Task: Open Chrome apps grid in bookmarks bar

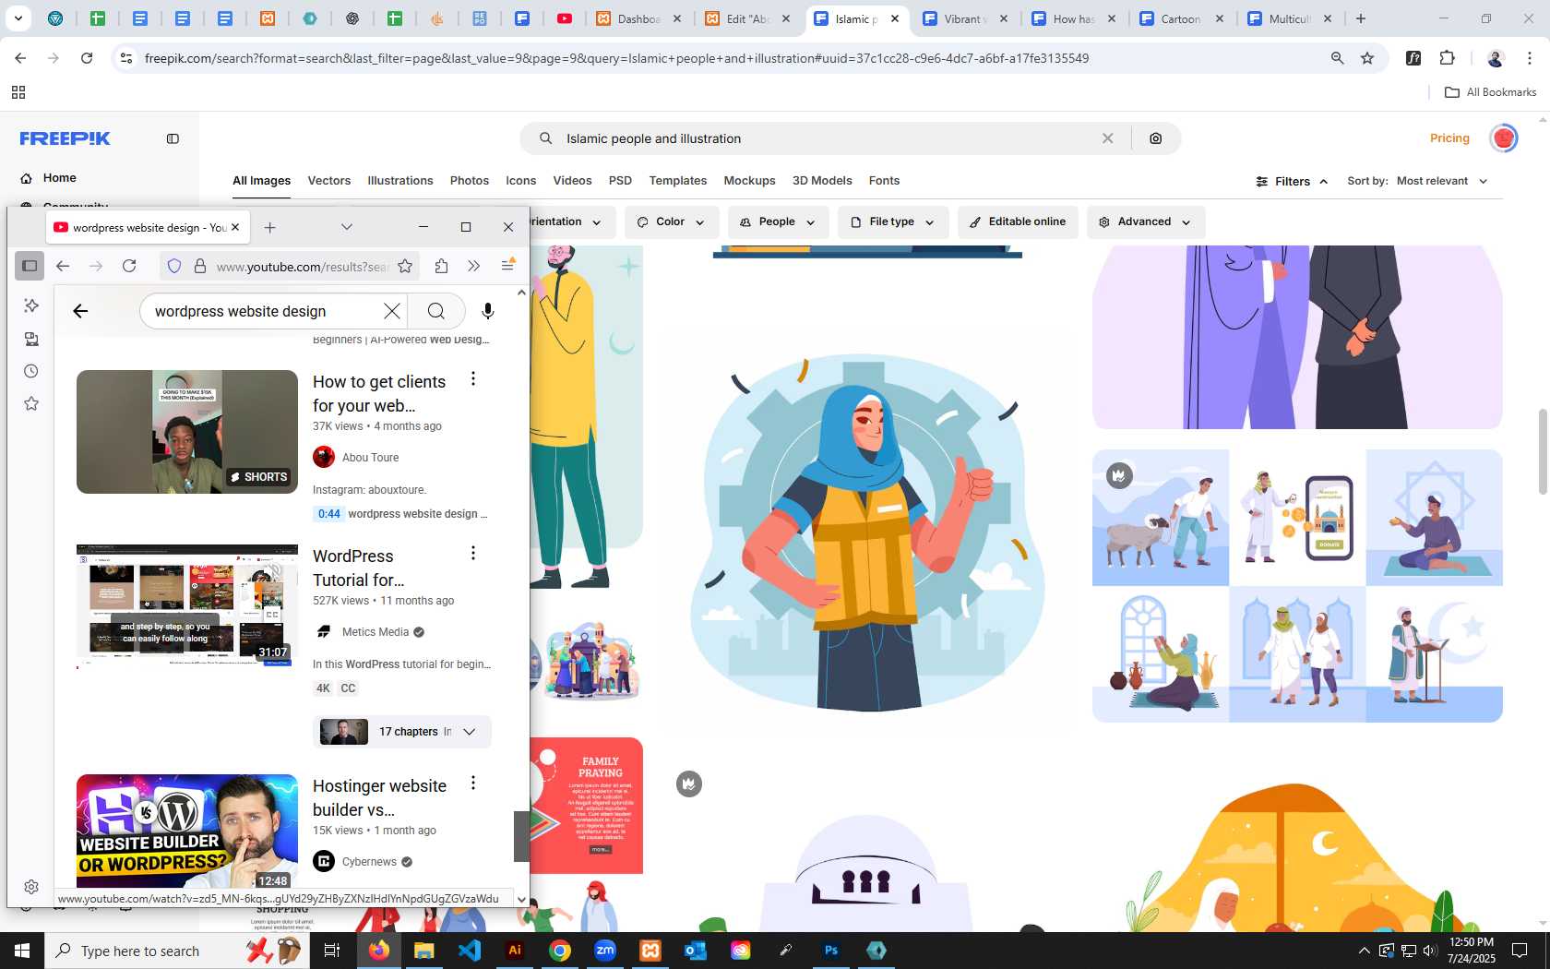Action: click(x=18, y=92)
